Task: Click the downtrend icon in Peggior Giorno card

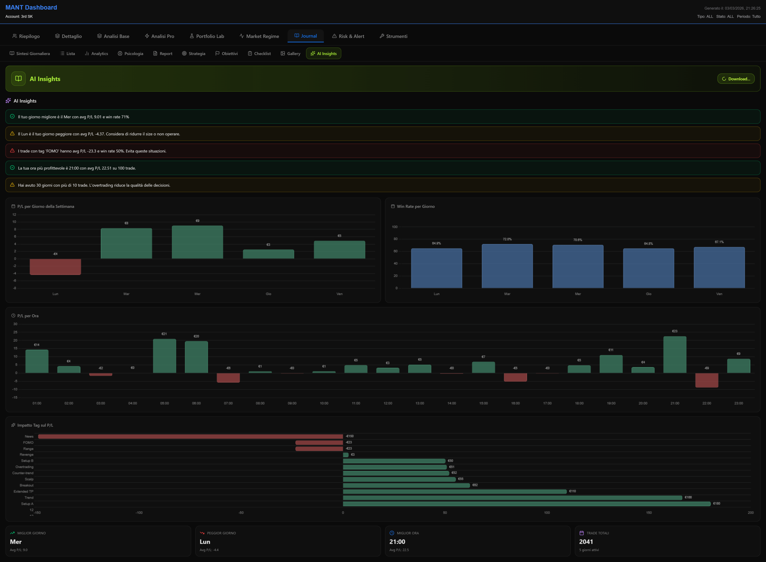Action: click(x=202, y=533)
